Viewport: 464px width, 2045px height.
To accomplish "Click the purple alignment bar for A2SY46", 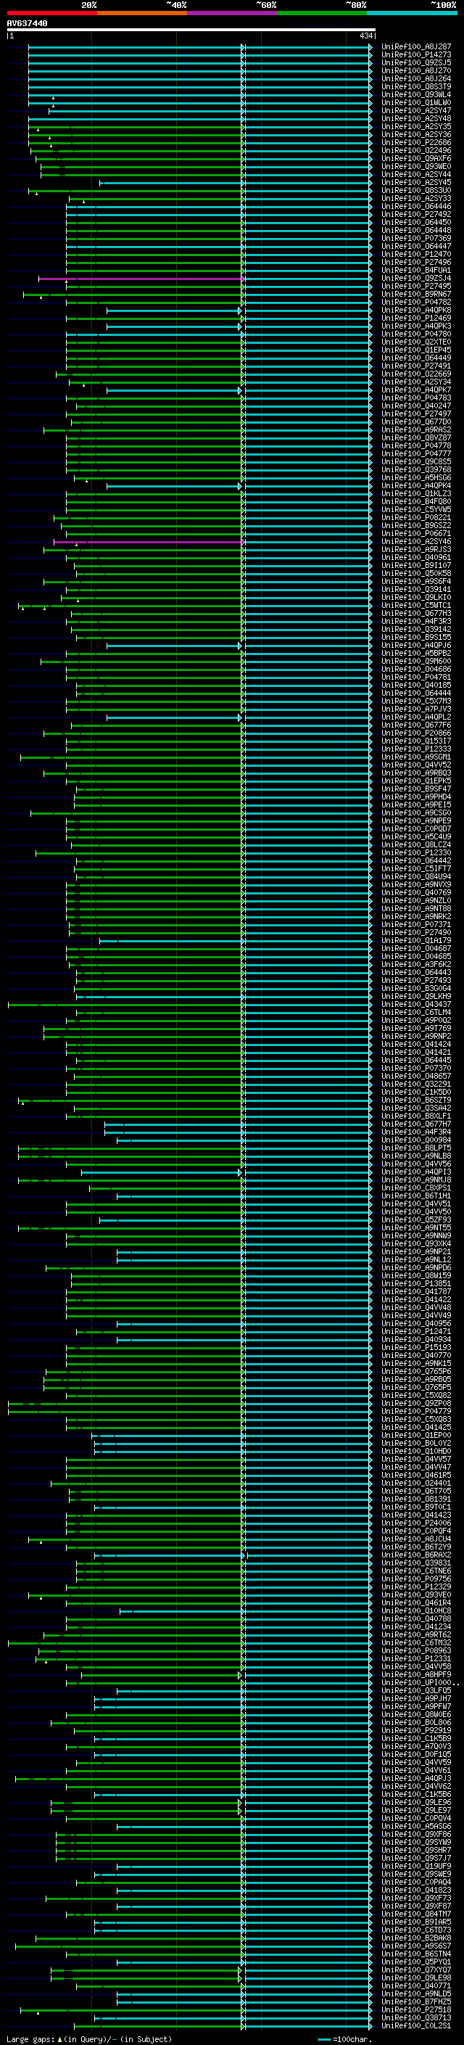I will pos(149,542).
